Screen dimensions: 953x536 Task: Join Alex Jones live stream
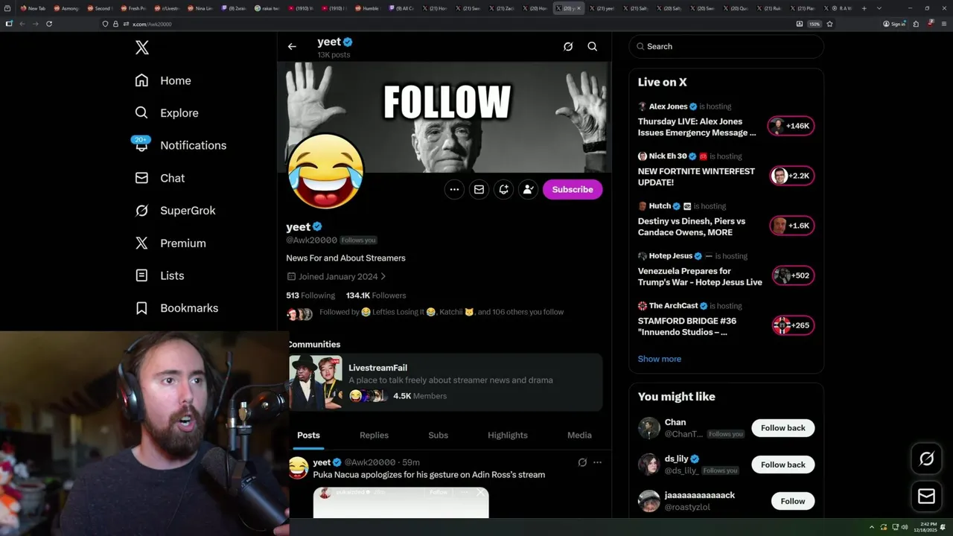(697, 127)
